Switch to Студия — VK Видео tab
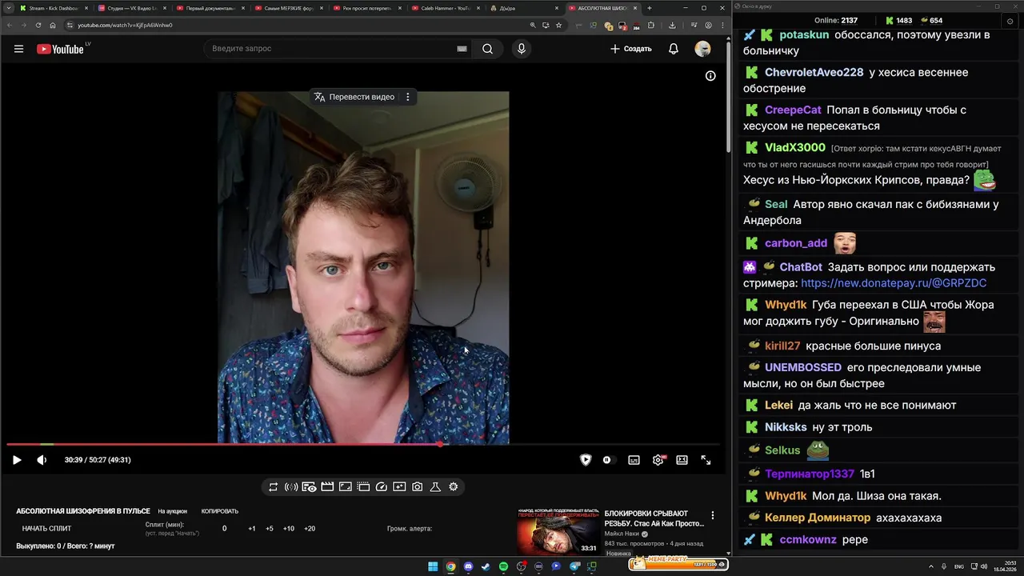Viewport: 1024px width, 576px height. point(131,8)
